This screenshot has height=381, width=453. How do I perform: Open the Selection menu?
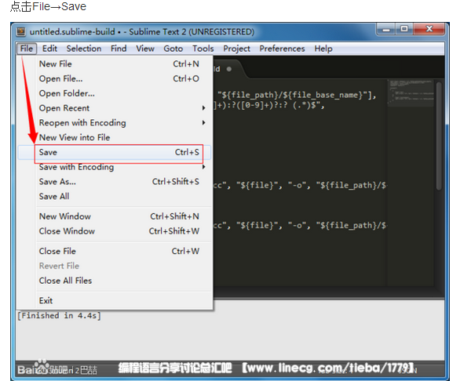pos(84,49)
